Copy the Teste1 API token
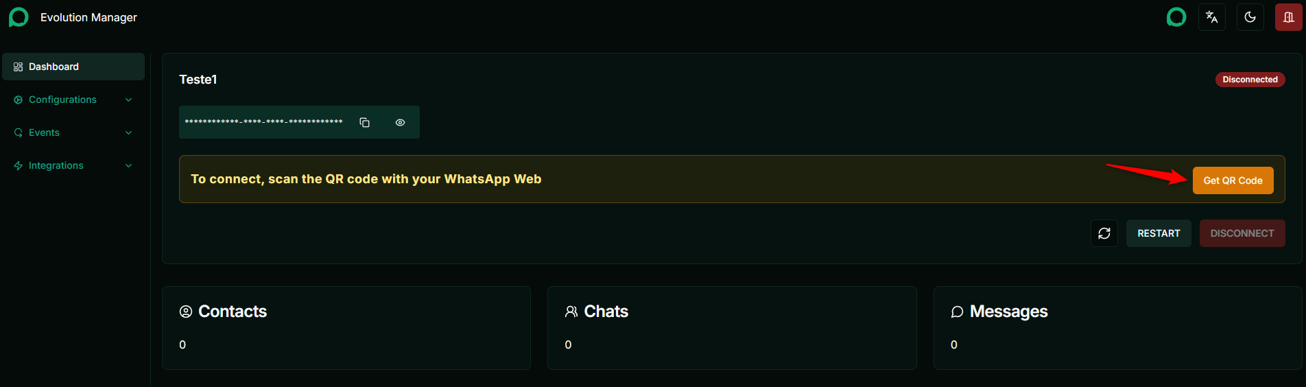 pyautogui.click(x=365, y=122)
